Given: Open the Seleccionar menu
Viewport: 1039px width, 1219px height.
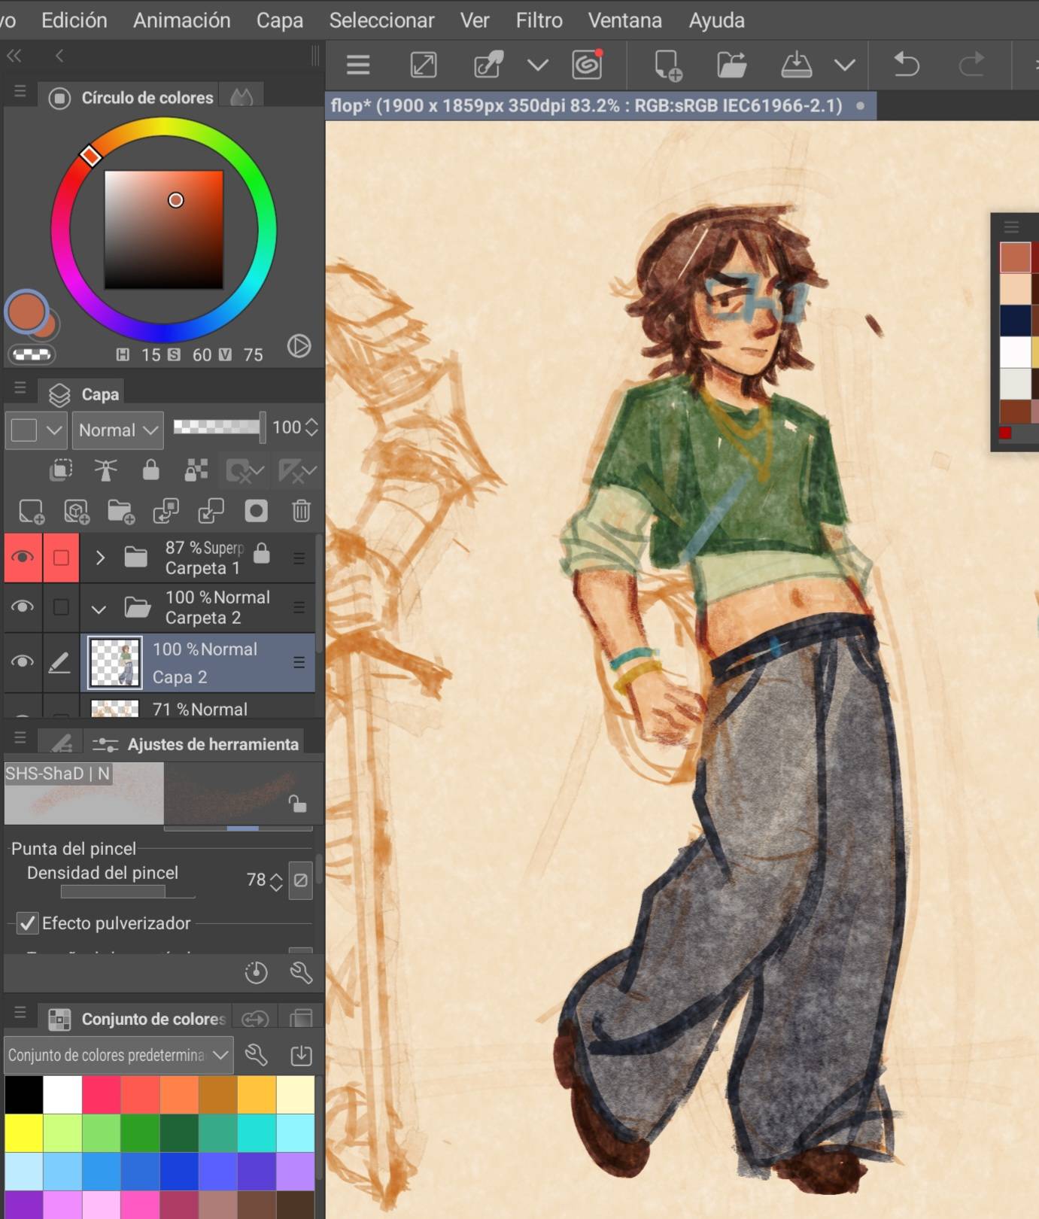Looking at the screenshot, I should [381, 20].
